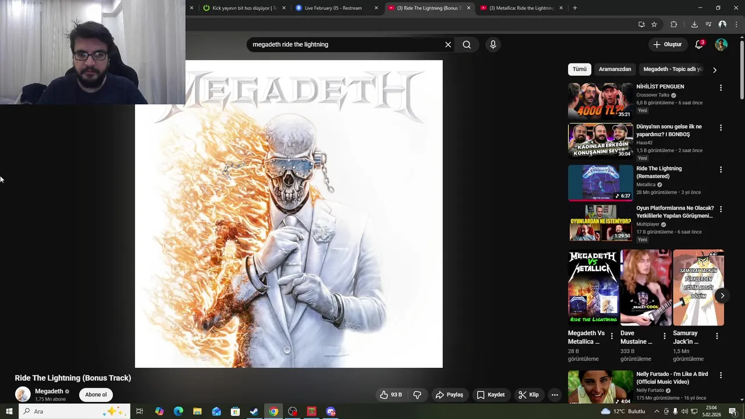Open the 12°C Bulutlu weather widget

623,411
